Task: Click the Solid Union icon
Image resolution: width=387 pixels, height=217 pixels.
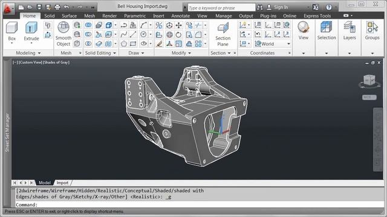Action: [88, 25]
